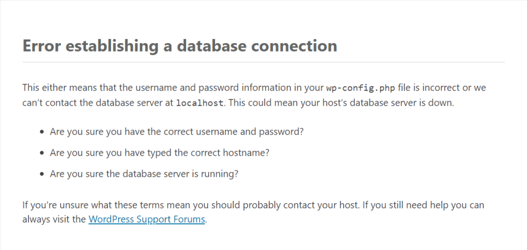Screen dimensions: 527x250
Task: Click the word 'Error' in the page heading
Action: (42, 46)
